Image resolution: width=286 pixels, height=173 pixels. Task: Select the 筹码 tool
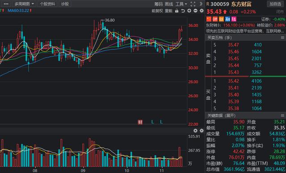click(x=158, y=4)
